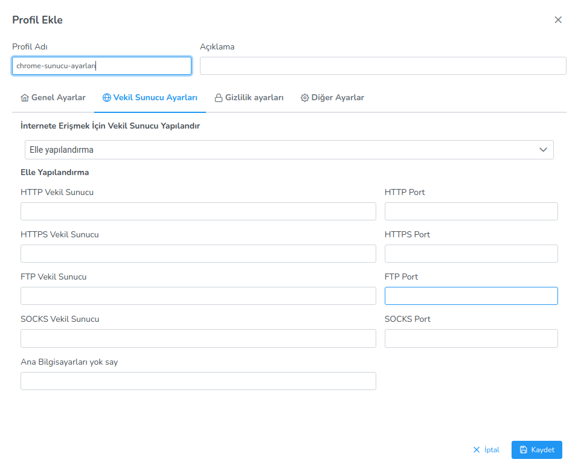Click the lock icon on Gizlilik ayarları tab
This screenshot has width=578, height=471.
[219, 98]
